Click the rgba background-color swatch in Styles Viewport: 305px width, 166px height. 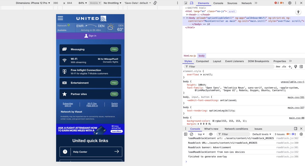pos(213,121)
